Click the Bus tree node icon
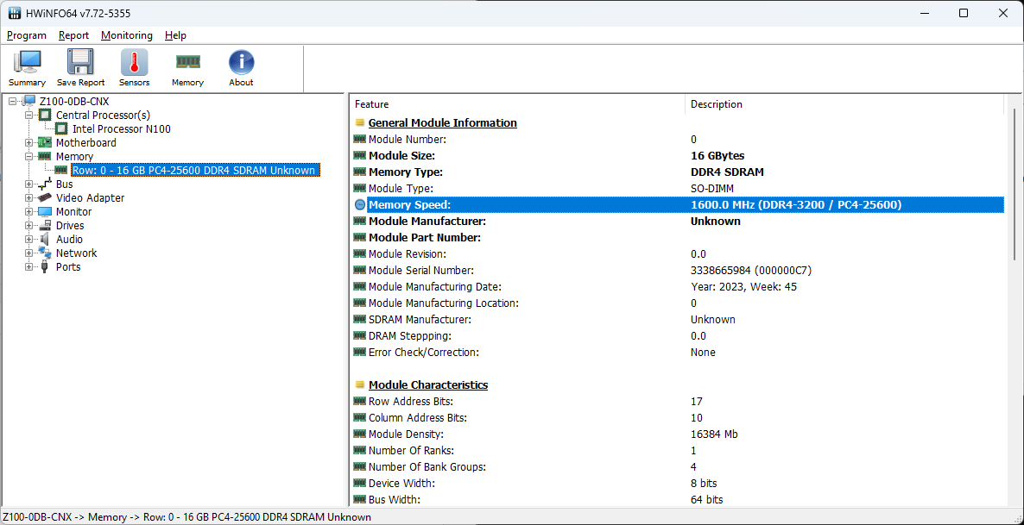 [x=45, y=184]
